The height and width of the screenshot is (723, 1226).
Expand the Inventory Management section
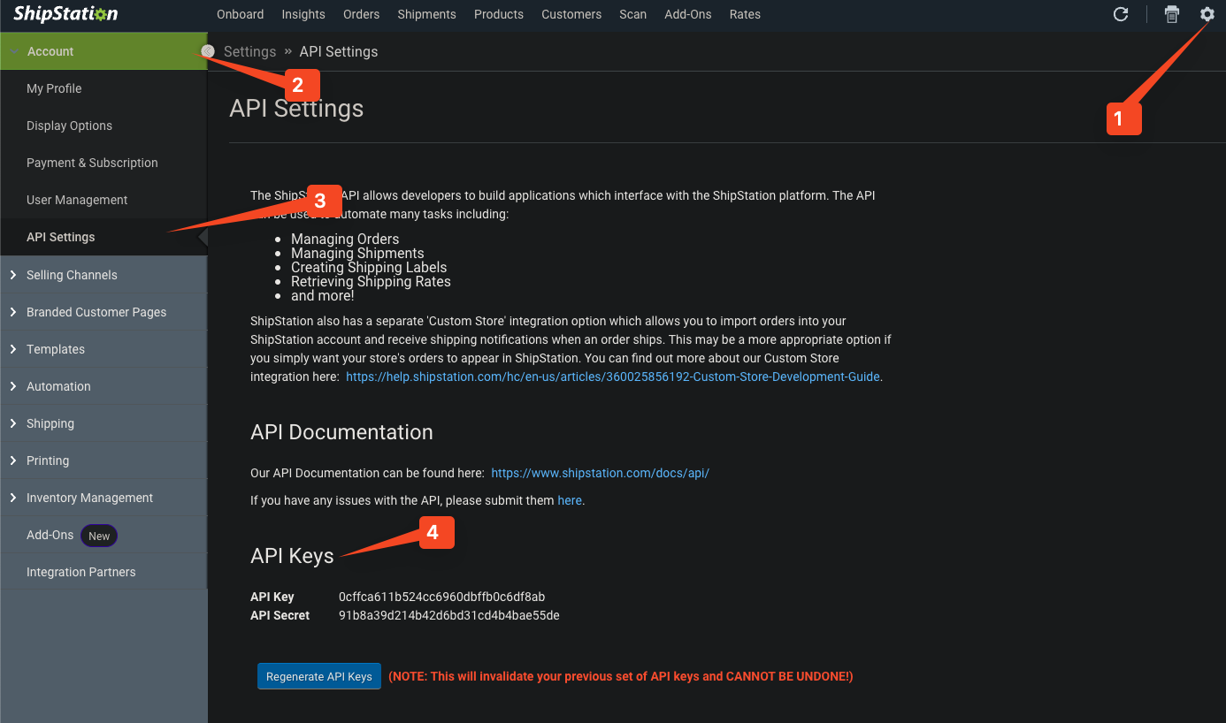point(103,498)
